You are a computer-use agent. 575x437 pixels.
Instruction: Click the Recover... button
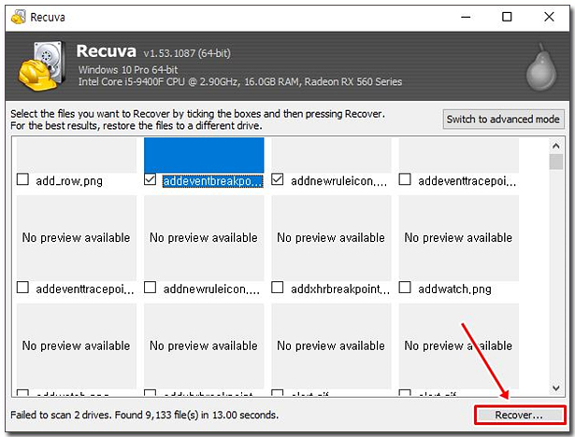pos(519,415)
